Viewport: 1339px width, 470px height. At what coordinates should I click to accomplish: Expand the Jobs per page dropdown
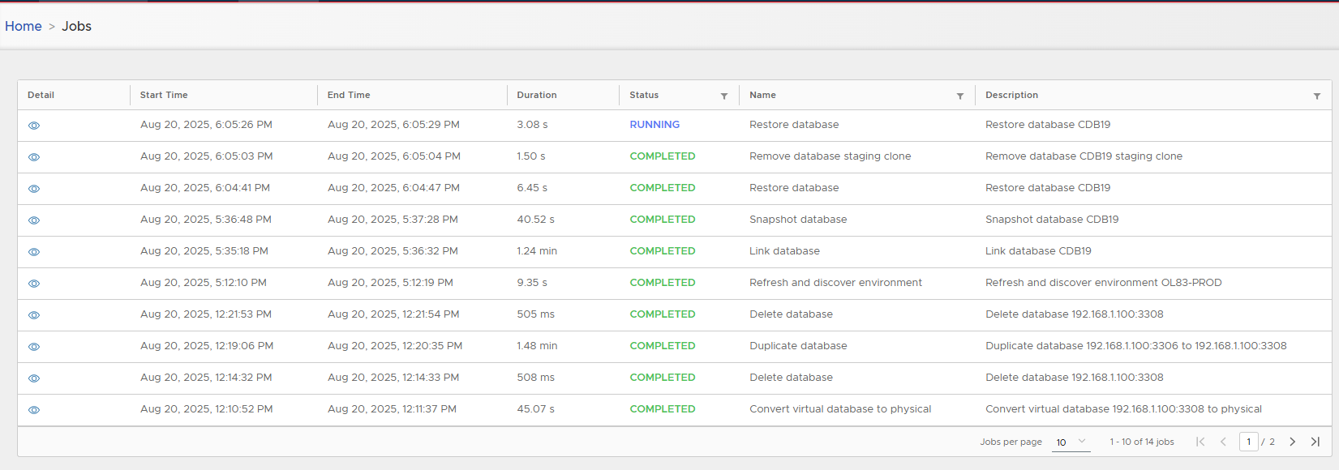1071,442
